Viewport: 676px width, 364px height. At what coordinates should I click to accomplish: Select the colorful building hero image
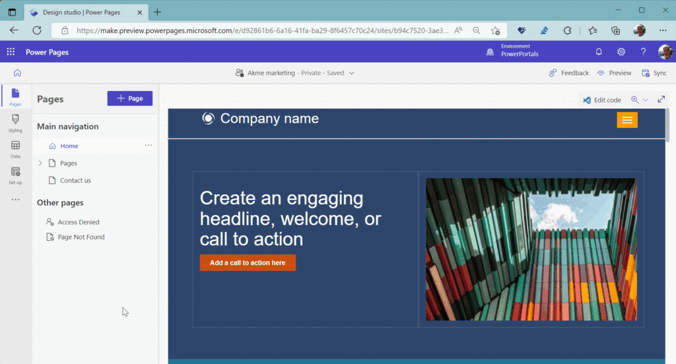(x=531, y=249)
